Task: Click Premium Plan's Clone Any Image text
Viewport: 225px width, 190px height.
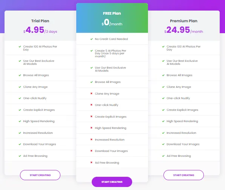Action: point(179,87)
